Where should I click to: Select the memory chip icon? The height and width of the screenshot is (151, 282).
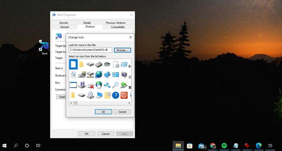click(x=99, y=64)
